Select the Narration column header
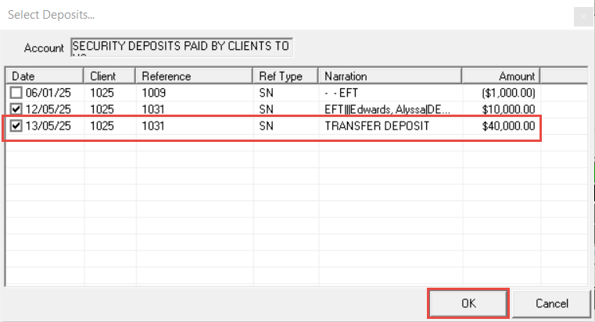Image resolution: width=595 pixels, height=322 pixels. coord(390,76)
